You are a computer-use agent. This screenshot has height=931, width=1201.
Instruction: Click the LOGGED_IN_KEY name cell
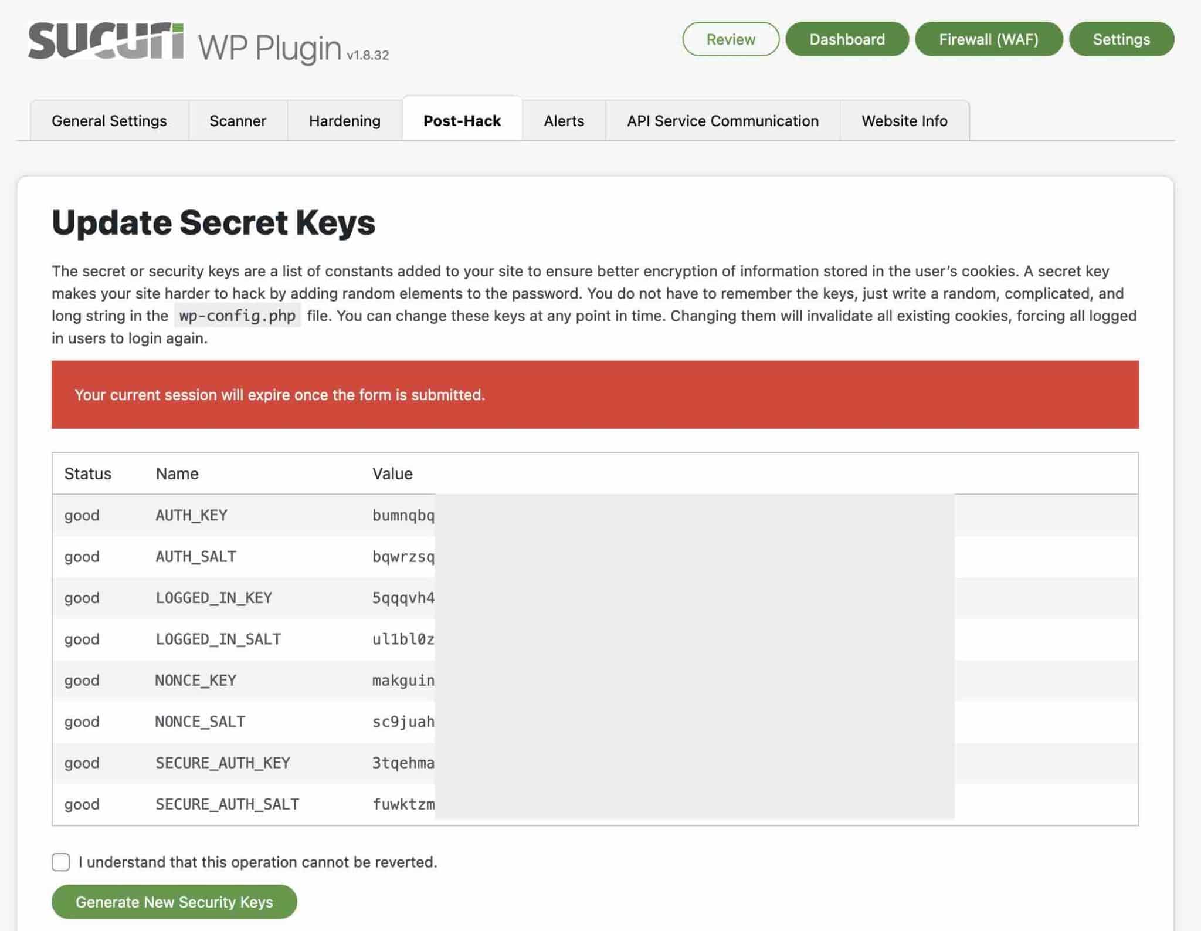coord(214,598)
